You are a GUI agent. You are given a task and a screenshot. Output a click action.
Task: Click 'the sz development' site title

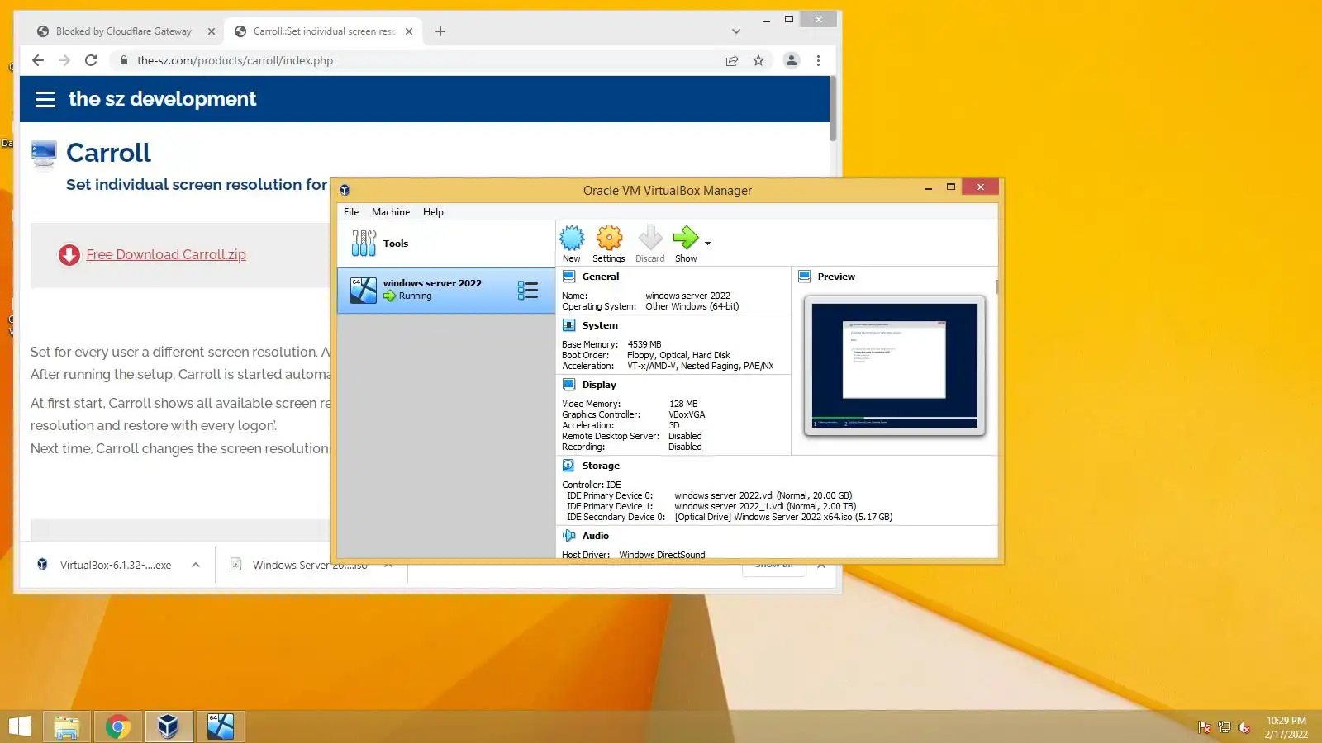[x=163, y=99]
